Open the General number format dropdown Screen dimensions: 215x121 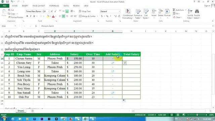pyautogui.click(x=120, y=11)
